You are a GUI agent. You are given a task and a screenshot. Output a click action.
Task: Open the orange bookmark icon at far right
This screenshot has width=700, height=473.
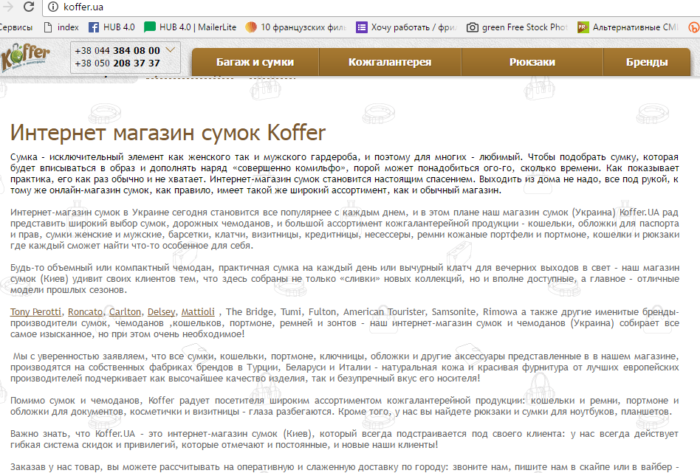[694, 27]
